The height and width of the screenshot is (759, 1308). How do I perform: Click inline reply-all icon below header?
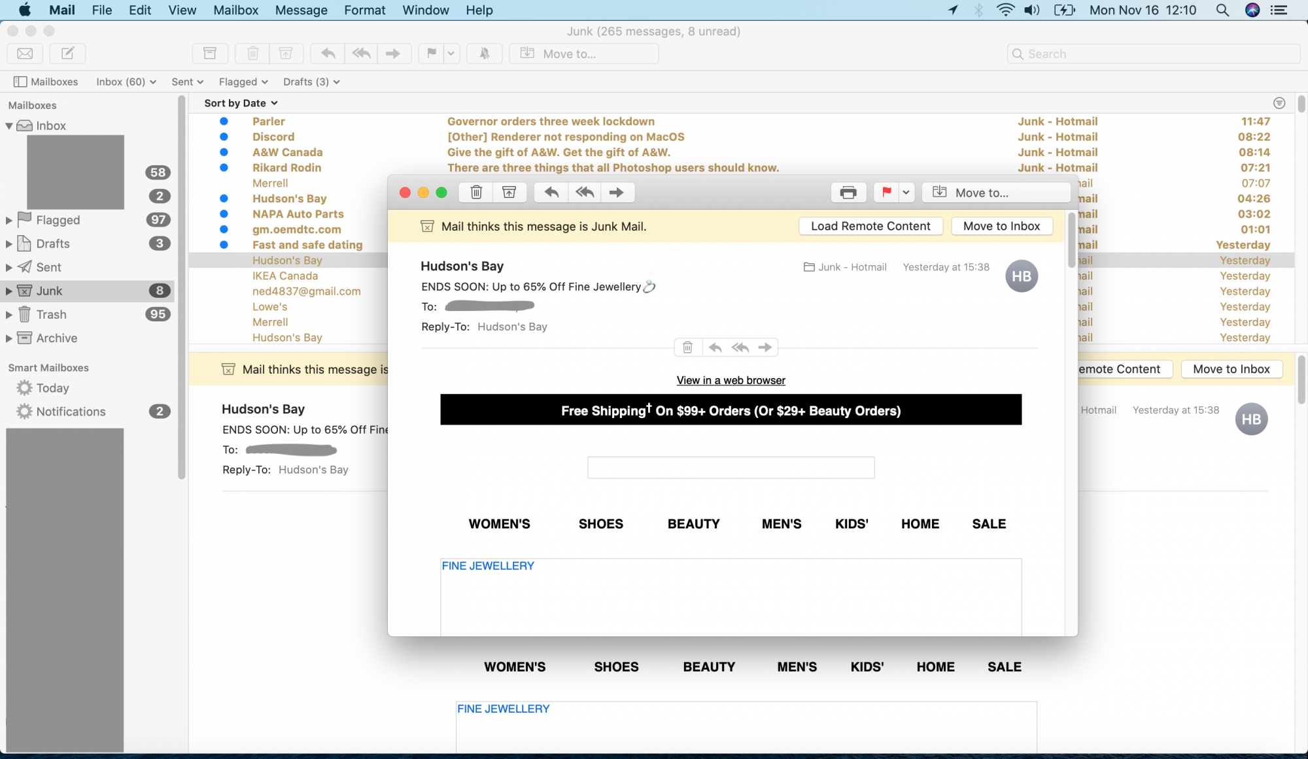pos(740,347)
